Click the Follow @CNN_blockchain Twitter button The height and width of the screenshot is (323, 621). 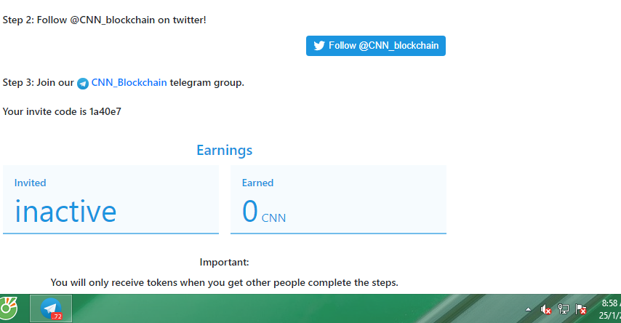(376, 46)
